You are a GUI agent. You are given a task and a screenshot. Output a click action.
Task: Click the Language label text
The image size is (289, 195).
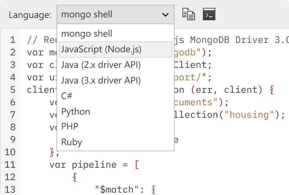(x=30, y=15)
